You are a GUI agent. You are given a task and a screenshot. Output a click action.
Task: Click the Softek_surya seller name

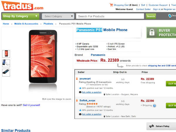point(88,100)
